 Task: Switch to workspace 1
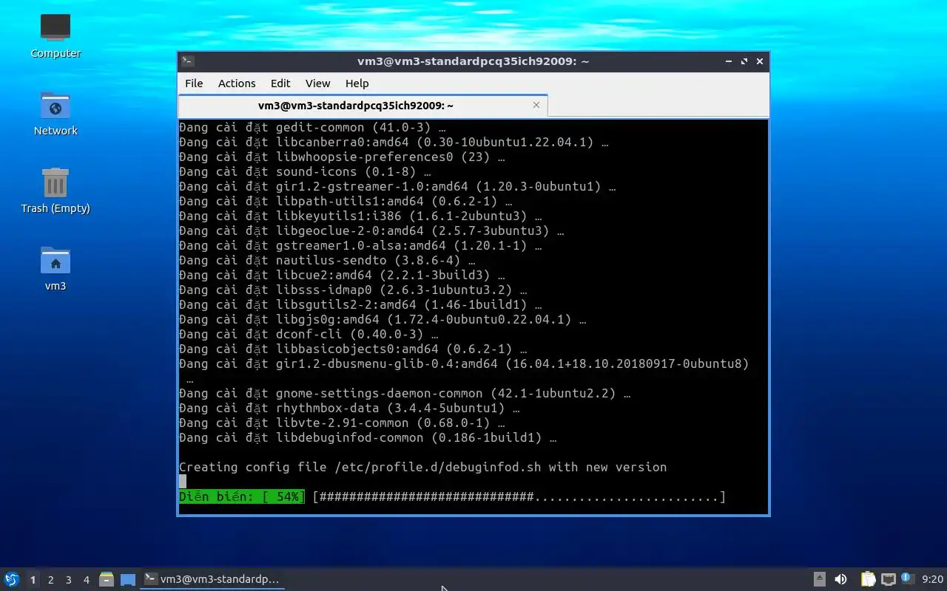point(33,580)
